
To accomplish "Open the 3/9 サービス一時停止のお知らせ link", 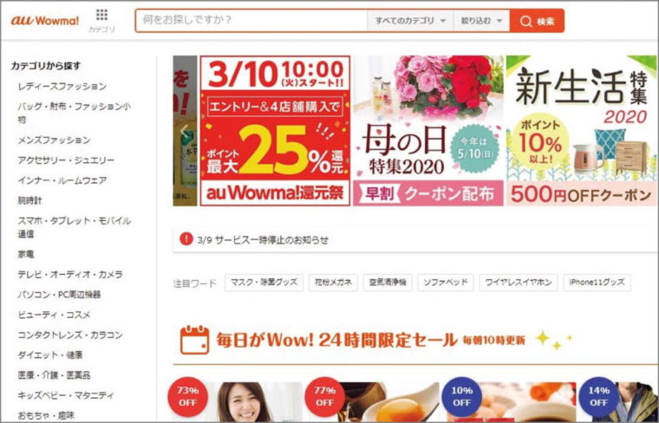I will 263,240.
